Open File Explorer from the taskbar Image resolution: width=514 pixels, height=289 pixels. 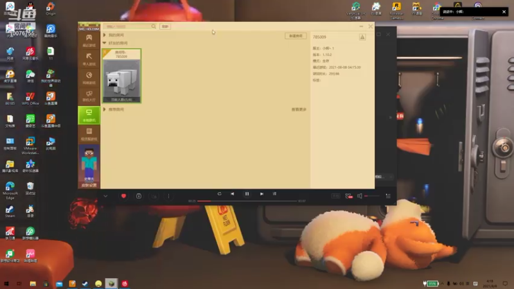[x=33, y=283]
